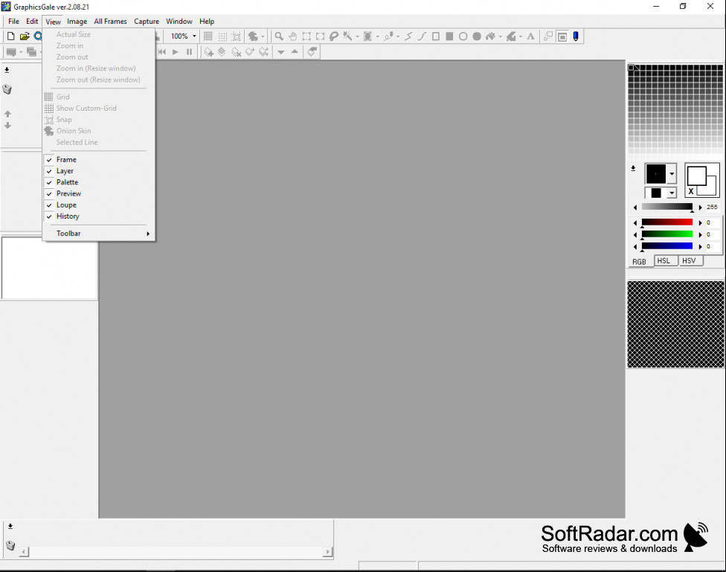
Task: Select the outlined Ellipse tool
Action: tap(463, 36)
